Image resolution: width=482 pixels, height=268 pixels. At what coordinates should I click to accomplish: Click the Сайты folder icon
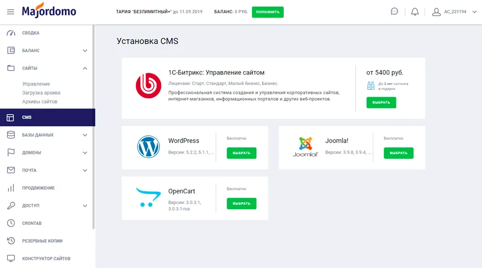(11, 68)
